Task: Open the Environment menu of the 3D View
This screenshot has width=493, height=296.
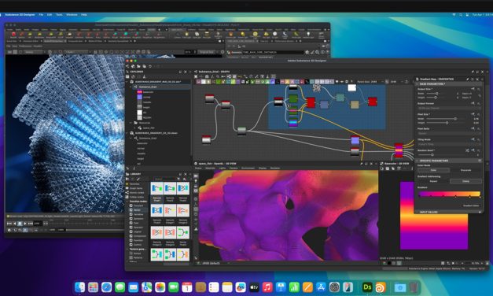Action: (x=248, y=168)
